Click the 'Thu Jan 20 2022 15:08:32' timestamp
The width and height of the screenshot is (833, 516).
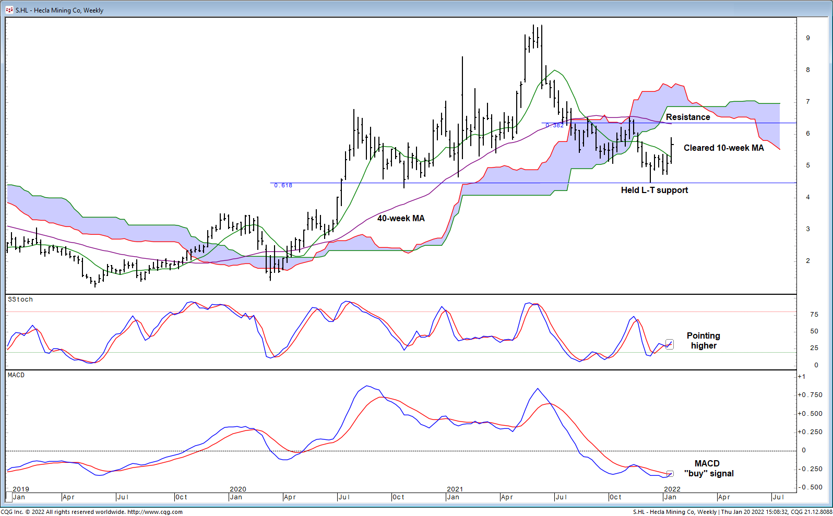coord(755,512)
